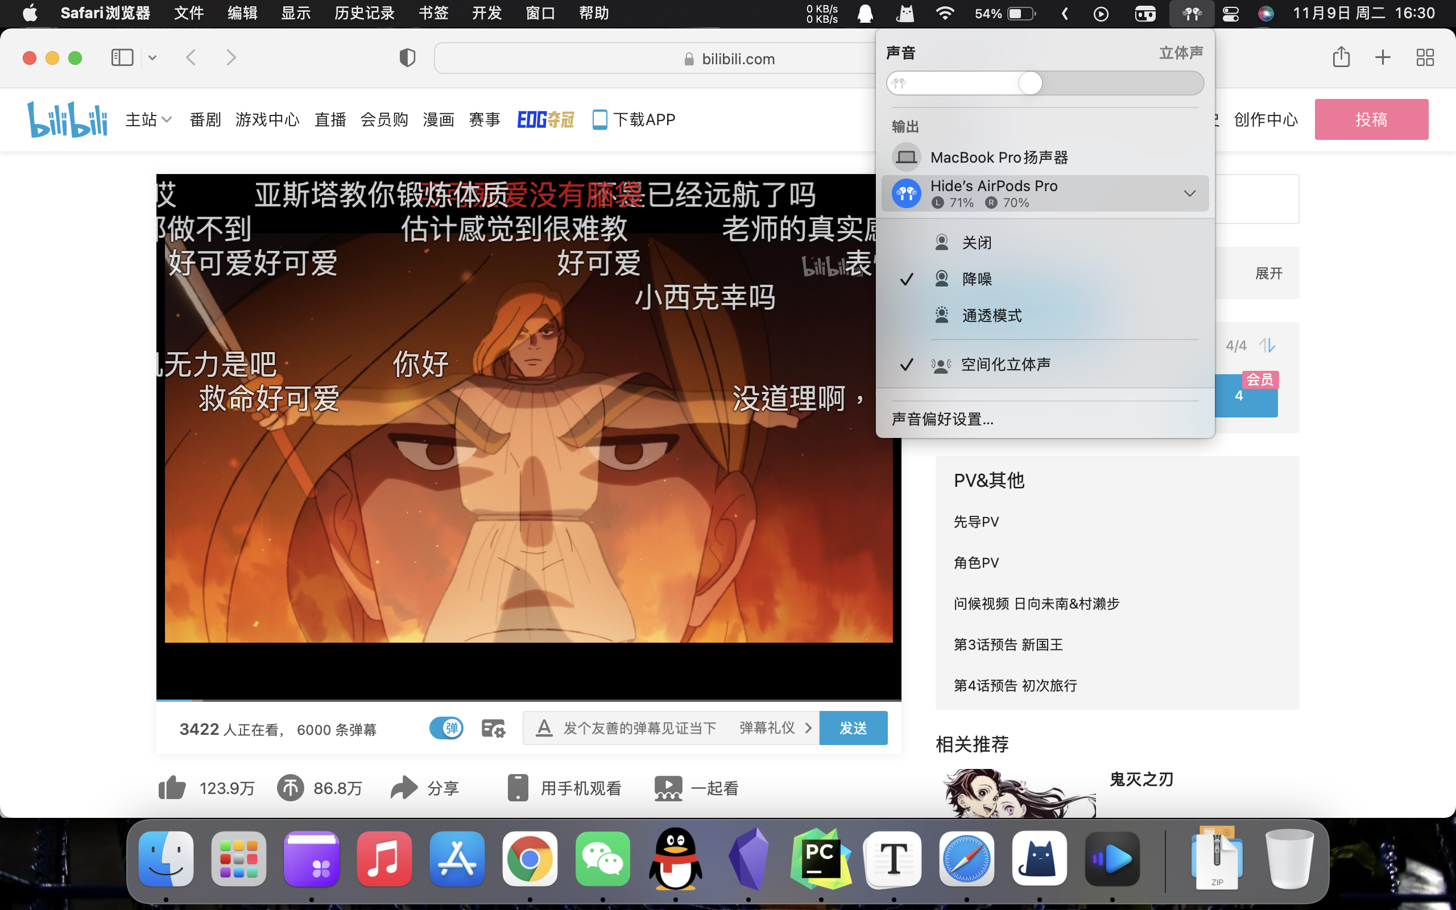Open the watch together icon

[x=668, y=788]
